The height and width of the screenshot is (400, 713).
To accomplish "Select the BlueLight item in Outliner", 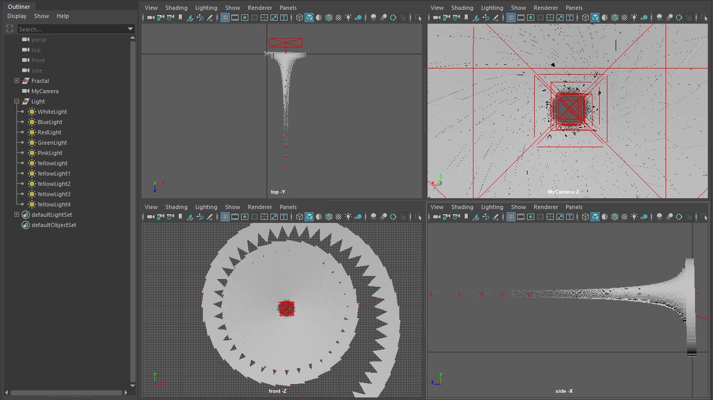I will pyautogui.click(x=50, y=122).
